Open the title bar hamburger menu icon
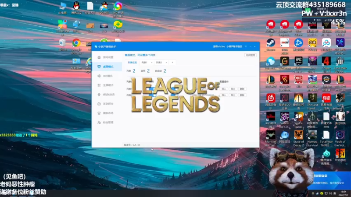This screenshot has height=197, width=351. click(x=246, y=46)
